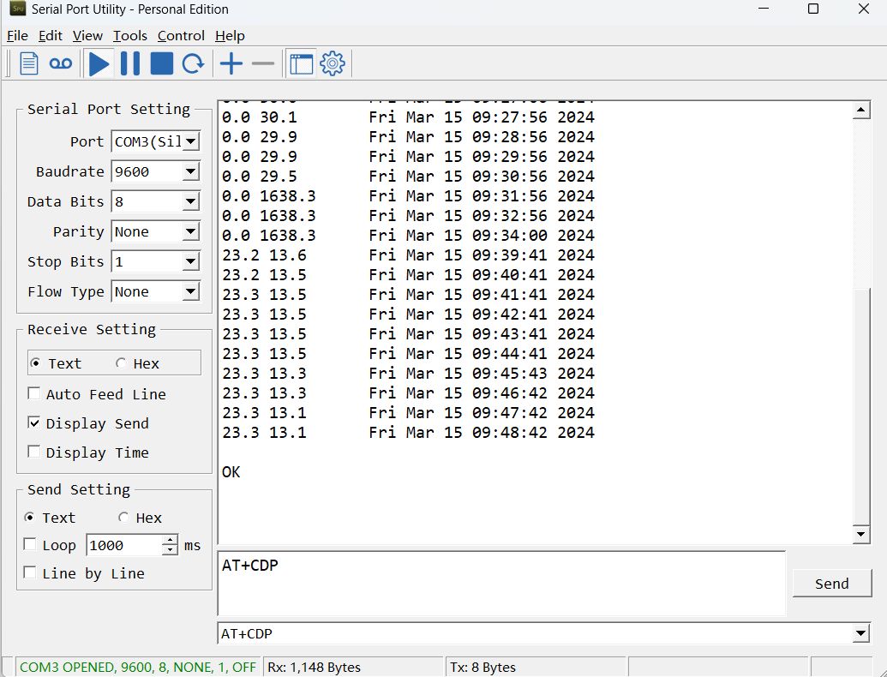Click the minus toolbar icon
The width and height of the screenshot is (887, 677).
263,64
